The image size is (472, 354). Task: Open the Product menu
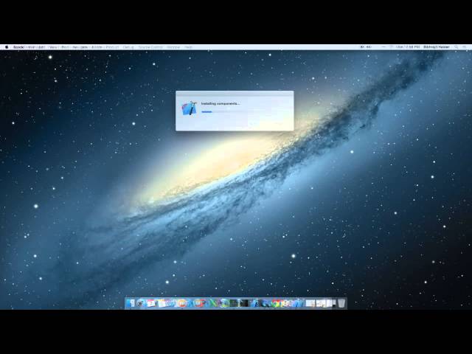(112, 47)
